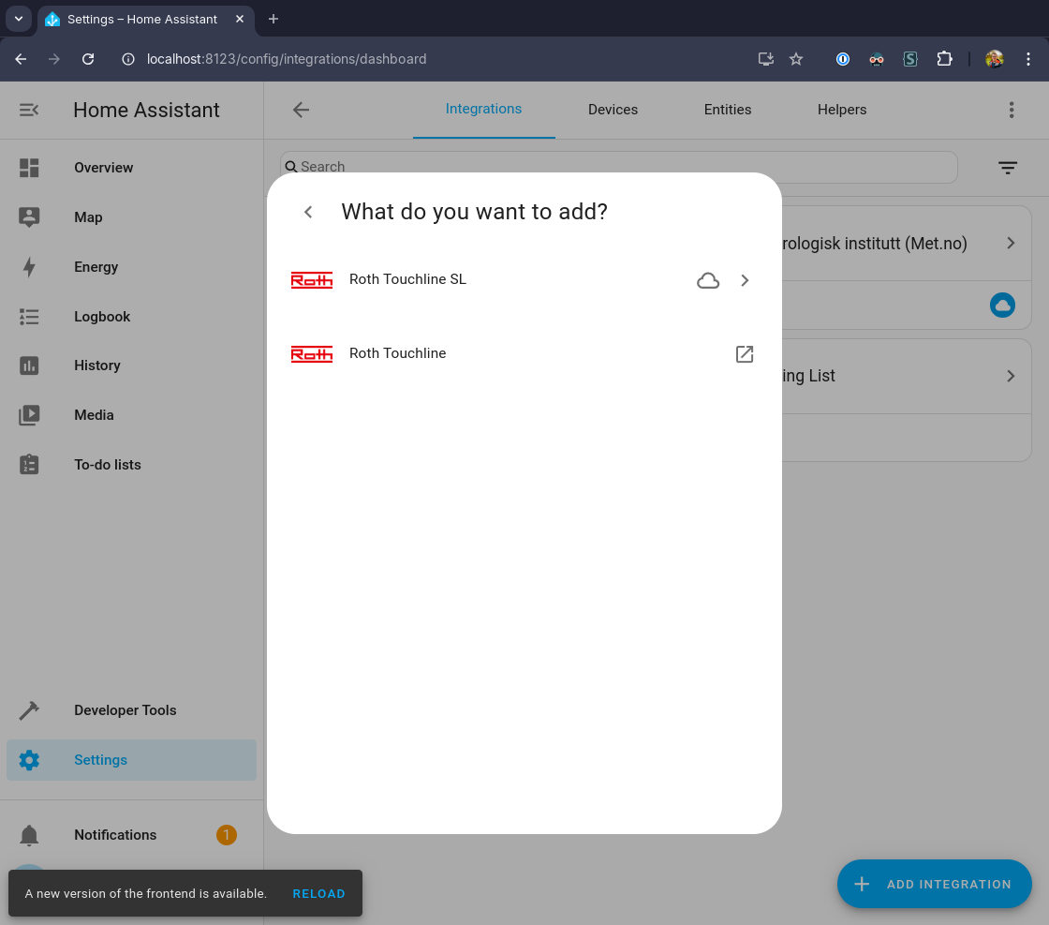This screenshot has width=1049, height=925.
Task: Open the filter menu icon
Action: (x=1008, y=168)
